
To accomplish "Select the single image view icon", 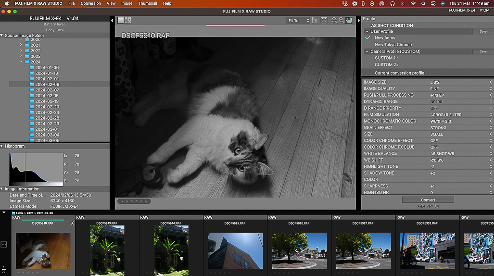I will [121, 20].
